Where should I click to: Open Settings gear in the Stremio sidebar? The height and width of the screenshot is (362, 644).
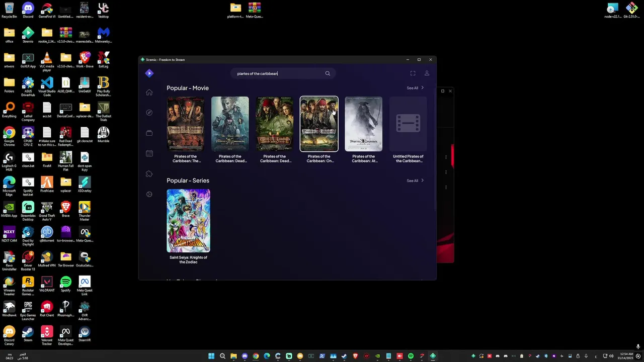coord(149,194)
